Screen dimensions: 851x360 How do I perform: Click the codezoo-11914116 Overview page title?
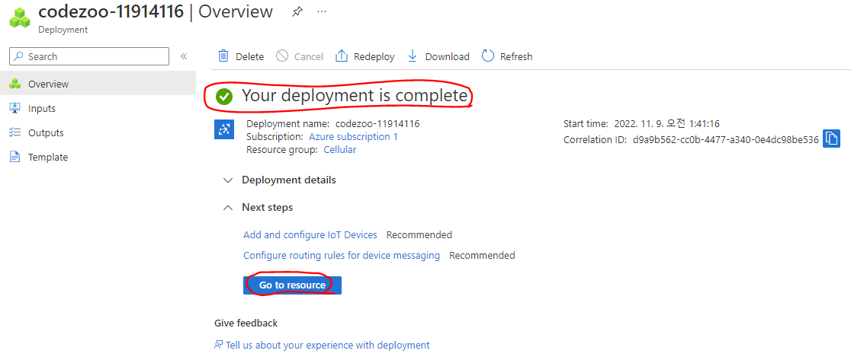pos(156,11)
